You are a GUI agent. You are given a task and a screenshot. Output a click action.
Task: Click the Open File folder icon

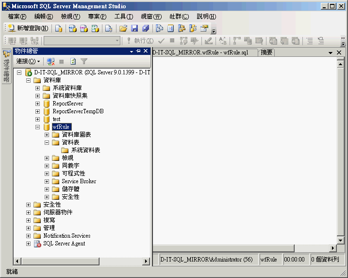(x=123, y=28)
